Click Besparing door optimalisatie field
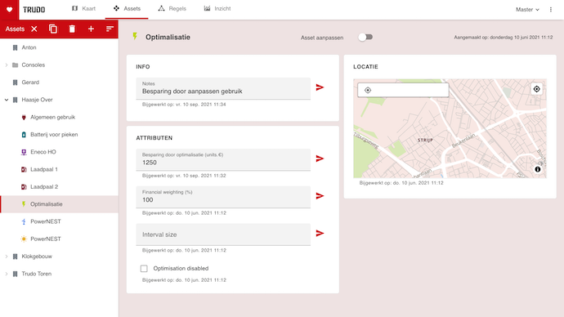564x317 pixels. [223, 159]
